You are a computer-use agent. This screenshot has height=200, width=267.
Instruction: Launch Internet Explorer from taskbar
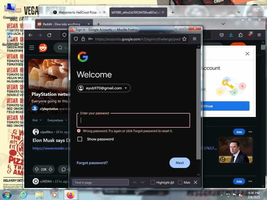point(23,195)
